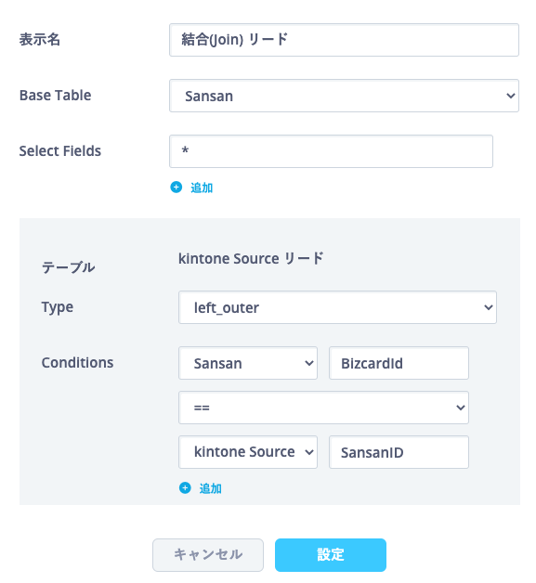The height and width of the screenshot is (583, 536).
Task: Expand join Type using its chevron arrow
Action: [489, 307]
